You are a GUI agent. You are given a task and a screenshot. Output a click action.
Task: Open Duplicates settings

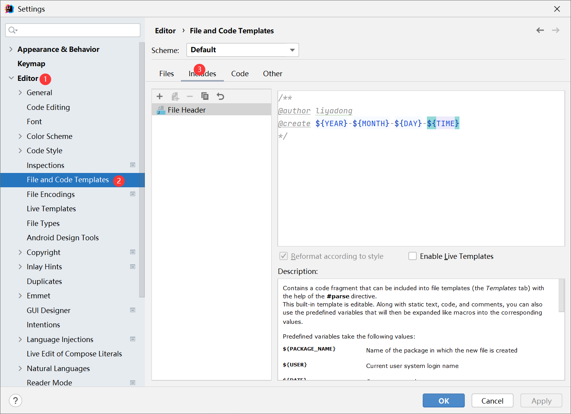click(44, 281)
